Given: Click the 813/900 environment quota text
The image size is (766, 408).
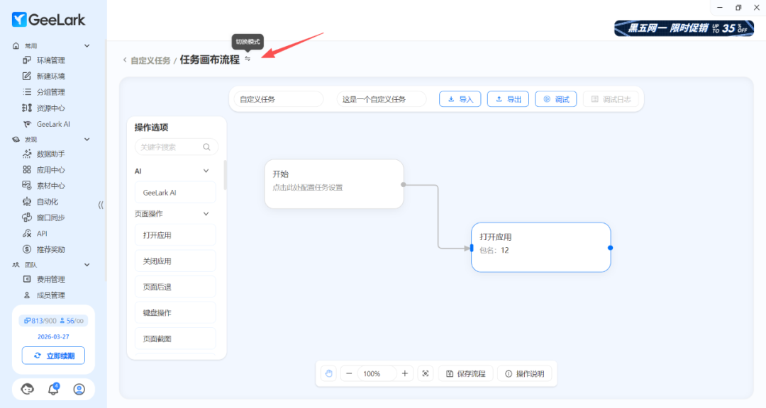Looking at the screenshot, I should pyautogui.click(x=40, y=321).
